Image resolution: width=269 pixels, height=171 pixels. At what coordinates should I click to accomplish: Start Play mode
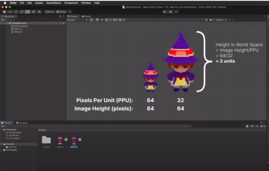[x=164, y=12]
